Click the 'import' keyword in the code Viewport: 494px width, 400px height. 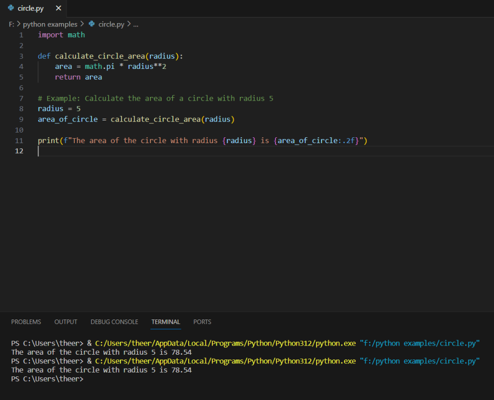51,35
